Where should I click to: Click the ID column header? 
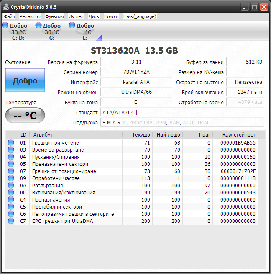[x=23, y=135]
